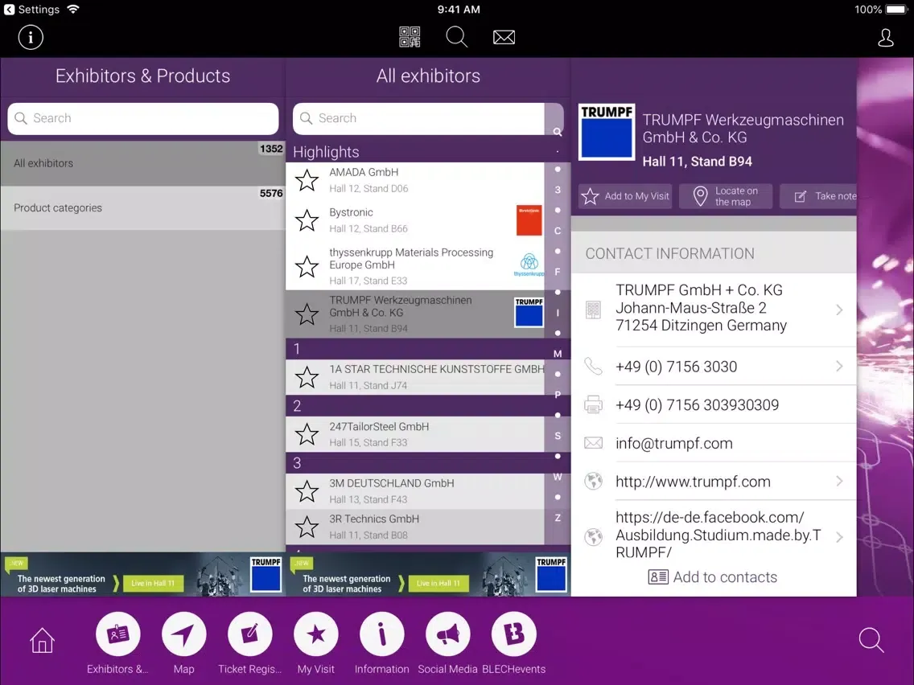This screenshot has height=685, width=914.
Task: Open the user profile icon
Action: click(x=885, y=38)
